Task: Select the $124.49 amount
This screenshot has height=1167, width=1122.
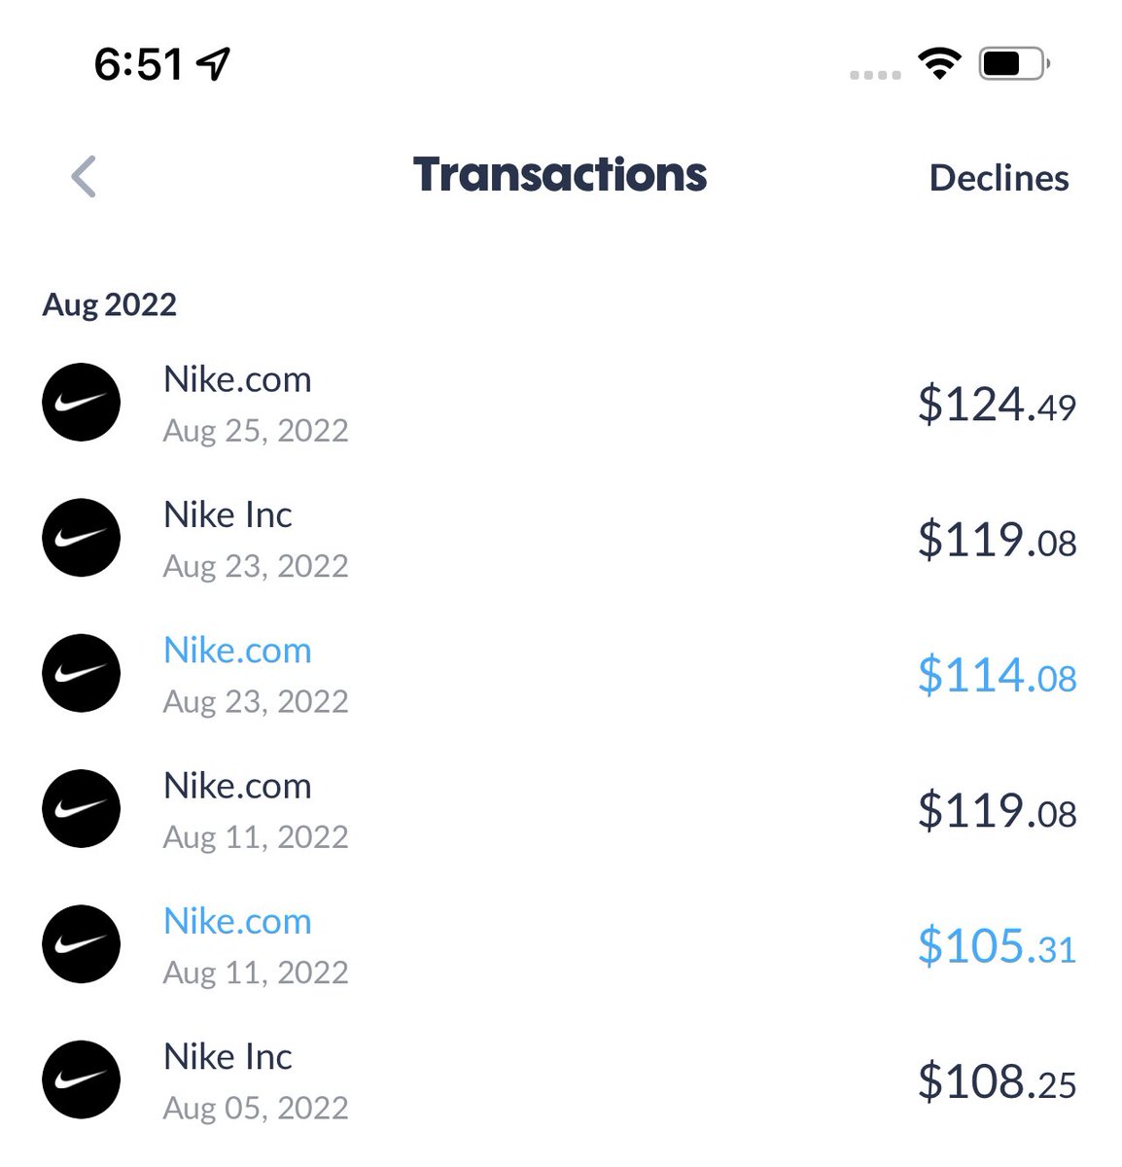Action: coord(997,405)
